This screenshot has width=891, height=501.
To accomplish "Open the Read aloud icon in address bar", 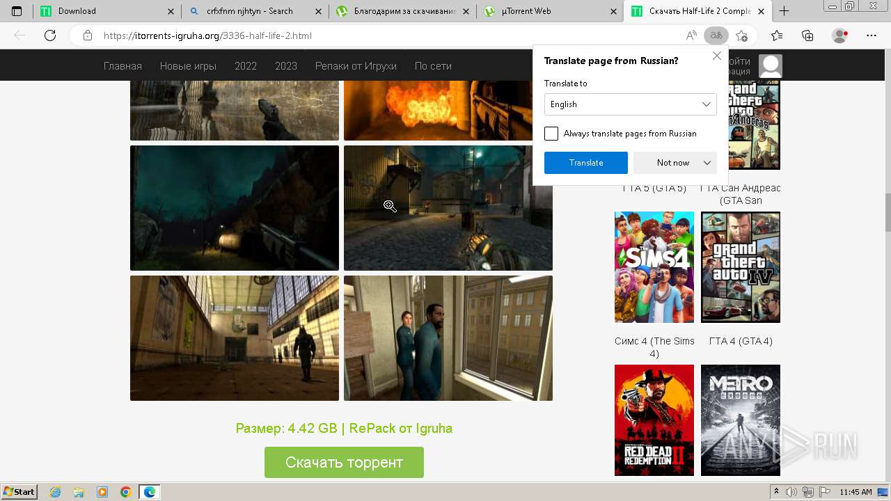I will pyautogui.click(x=691, y=35).
